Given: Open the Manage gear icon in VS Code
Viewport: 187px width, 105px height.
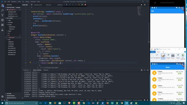Looking at the screenshot, I should (2, 97).
